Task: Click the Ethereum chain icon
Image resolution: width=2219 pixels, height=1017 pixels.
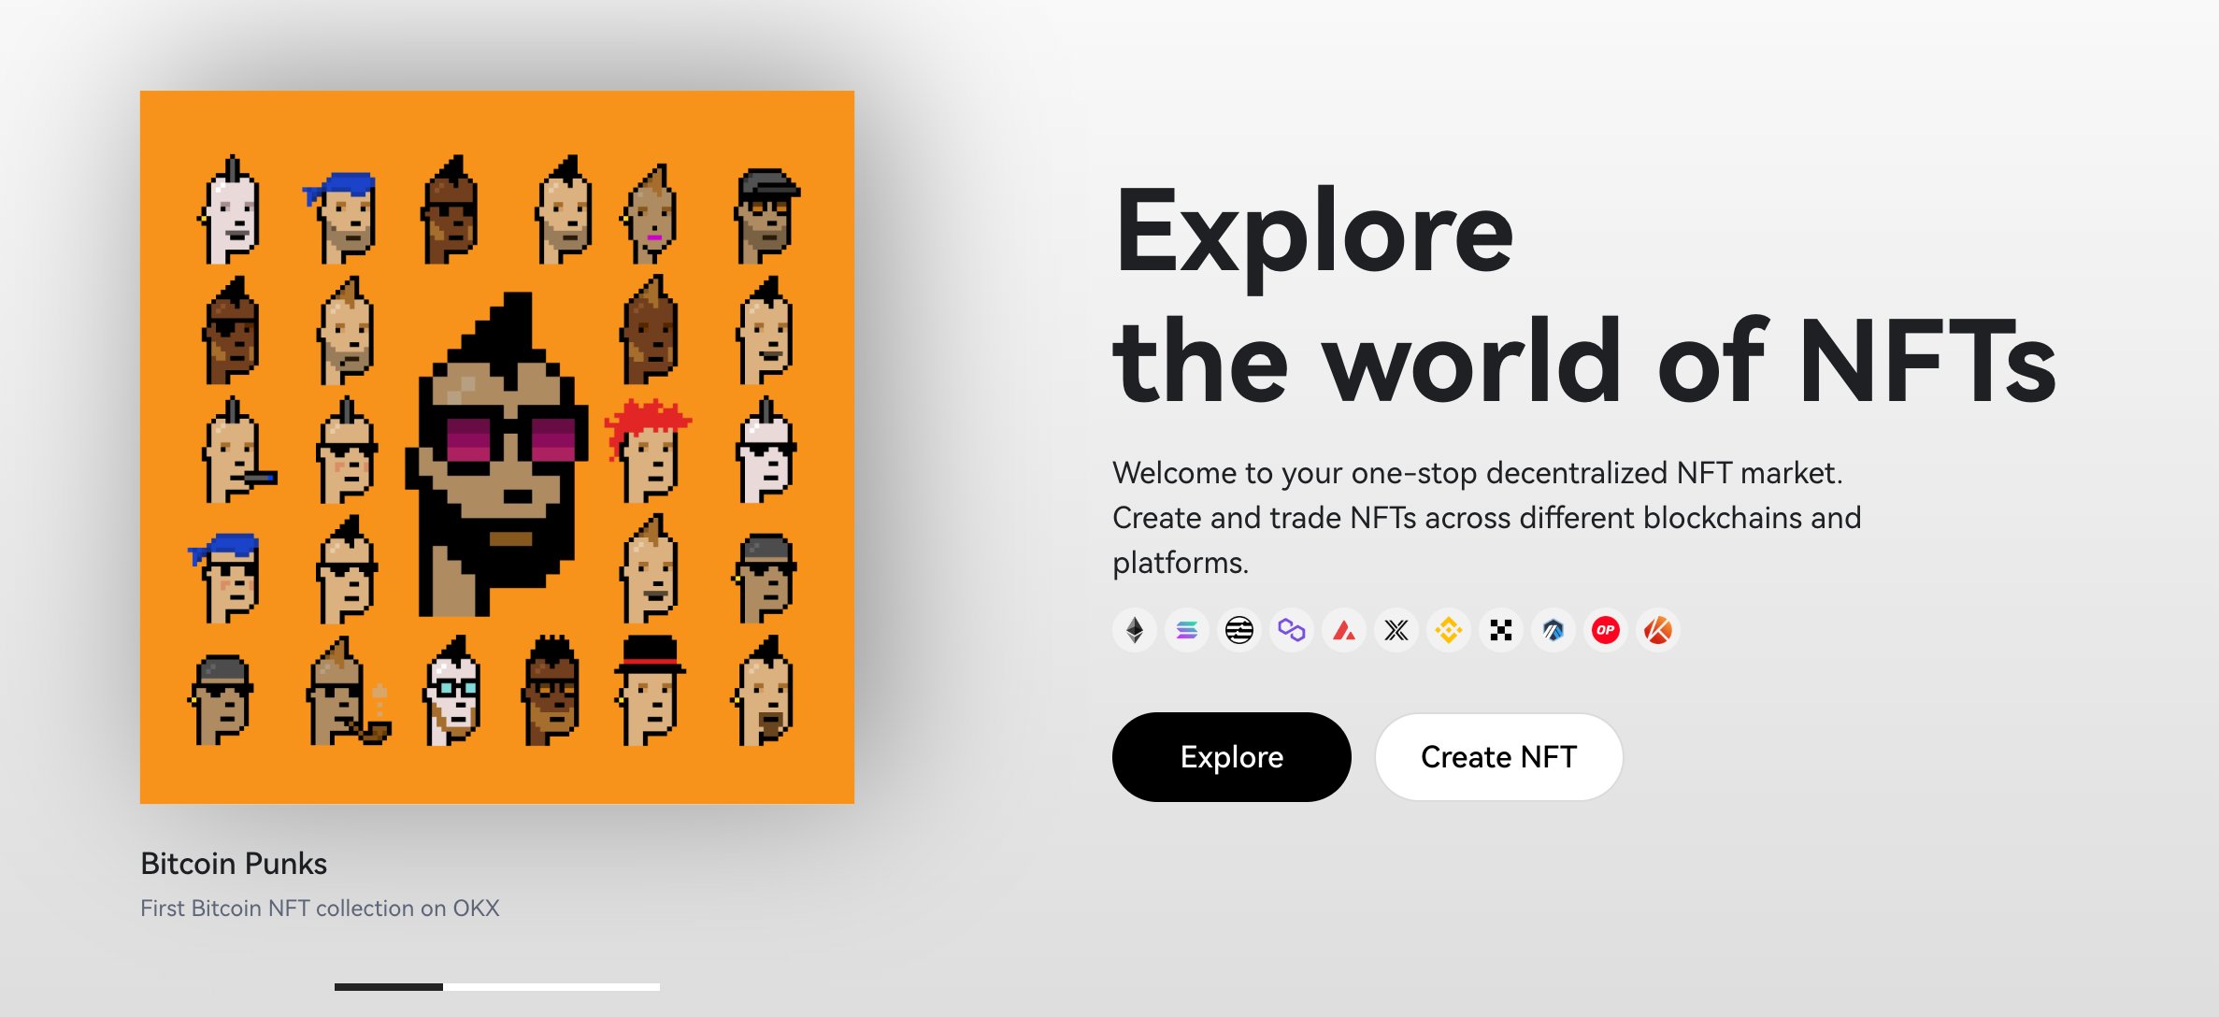Action: [x=1135, y=631]
